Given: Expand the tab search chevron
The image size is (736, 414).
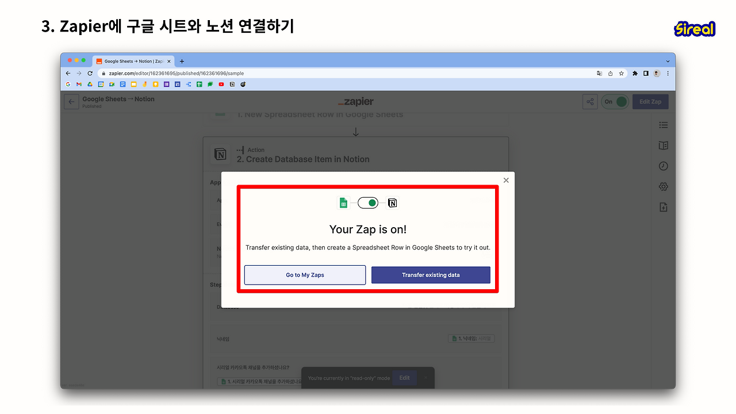Looking at the screenshot, I should 668,61.
